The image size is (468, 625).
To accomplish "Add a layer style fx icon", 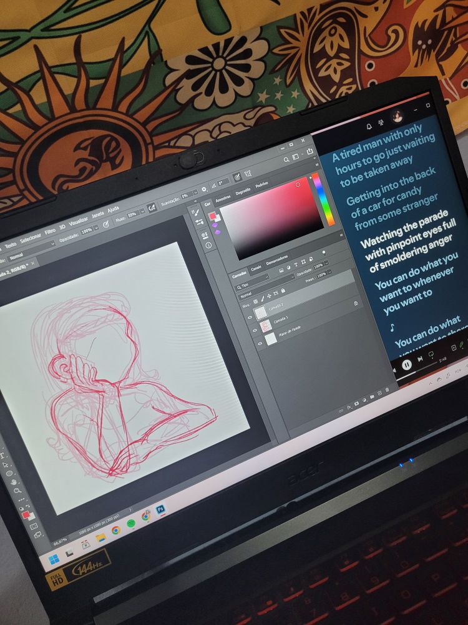I will [349, 407].
